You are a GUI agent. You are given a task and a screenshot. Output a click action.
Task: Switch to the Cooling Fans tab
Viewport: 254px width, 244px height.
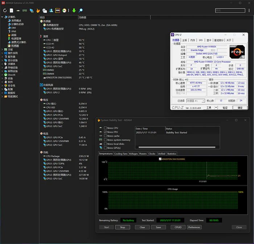(121, 154)
